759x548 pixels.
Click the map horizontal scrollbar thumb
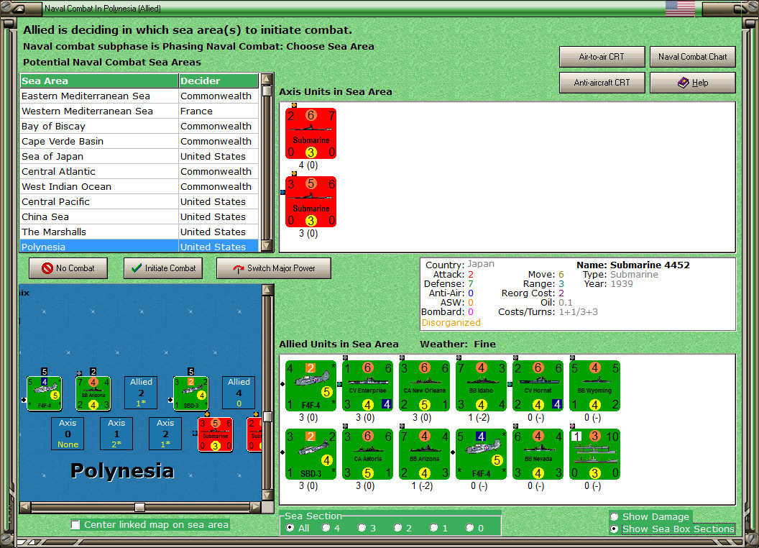click(x=139, y=507)
